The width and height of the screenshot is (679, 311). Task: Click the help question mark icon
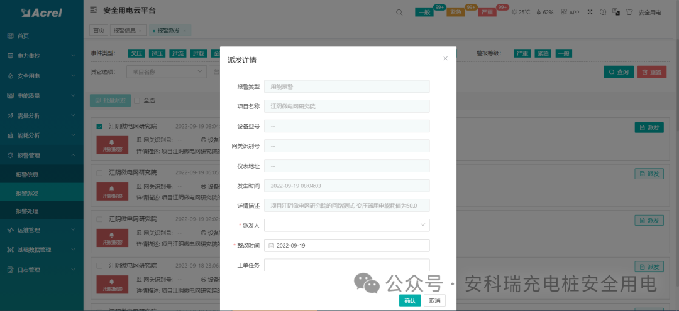(603, 12)
